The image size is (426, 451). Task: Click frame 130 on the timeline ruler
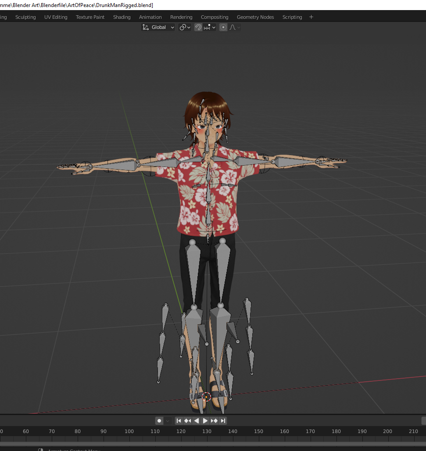tap(207, 431)
